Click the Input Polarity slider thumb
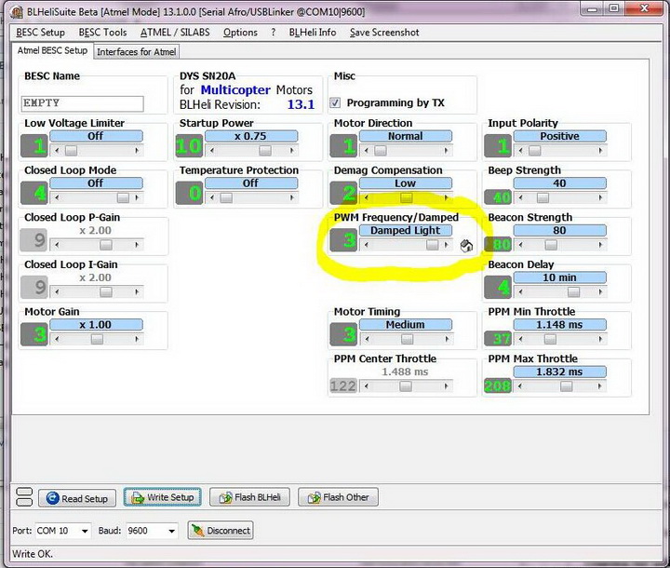The image size is (670, 568). (x=534, y=151)
